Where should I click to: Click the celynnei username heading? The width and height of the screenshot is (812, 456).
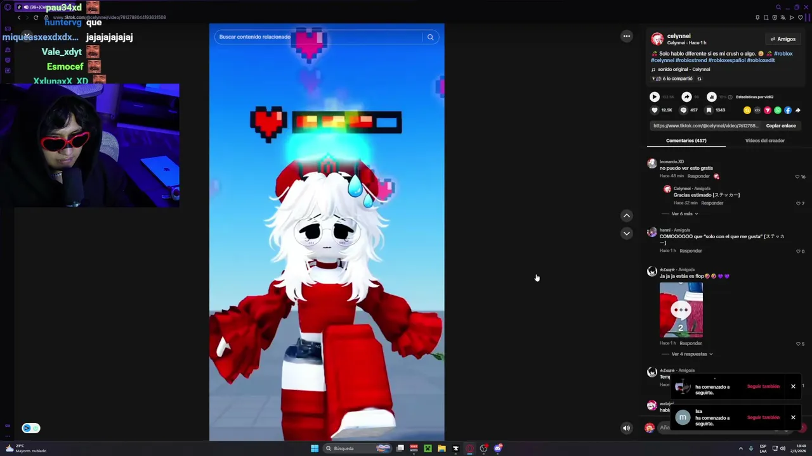click(679, 36)
